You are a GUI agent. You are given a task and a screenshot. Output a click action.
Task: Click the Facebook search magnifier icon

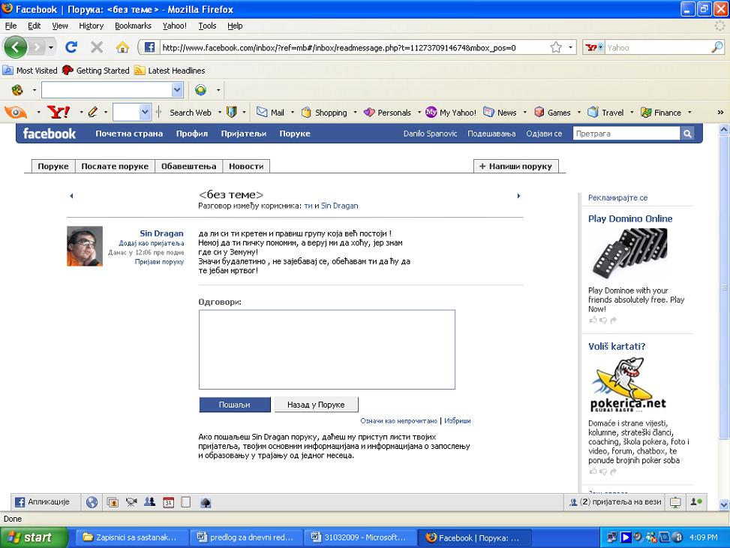tap(687, 134)
